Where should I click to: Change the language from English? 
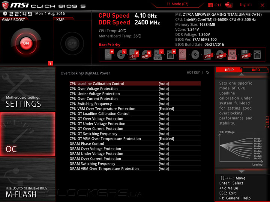(x=245, y=4)
